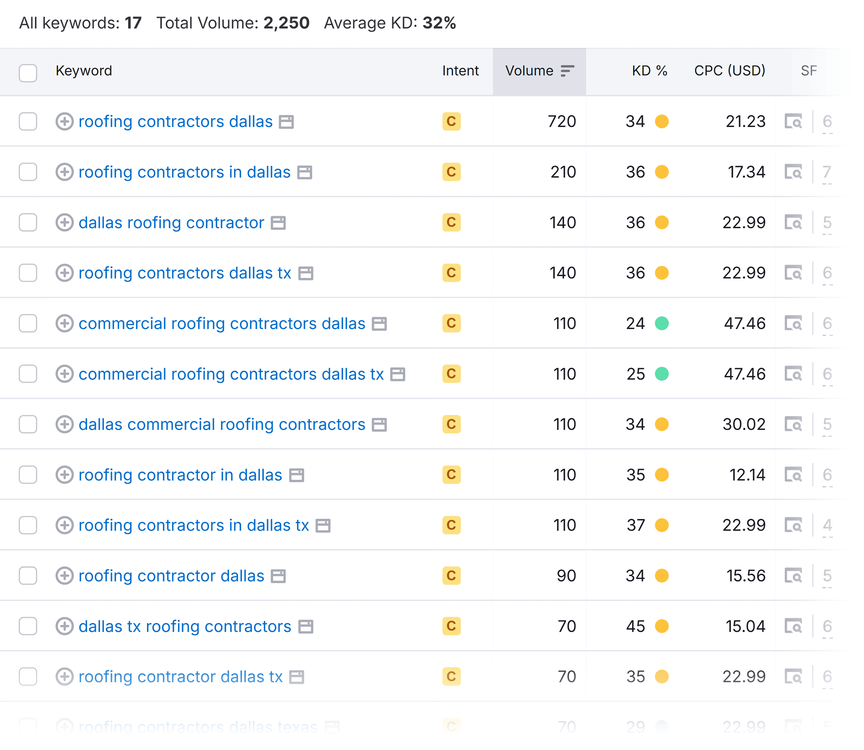The image size is (864, 750).
Task: Open the window icon after 'commercial roofing contractors dallas'
Action: (379, 324)
